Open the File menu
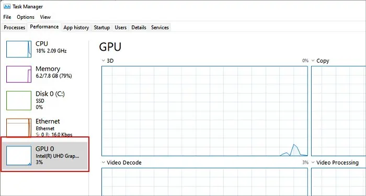 [7, 17]
